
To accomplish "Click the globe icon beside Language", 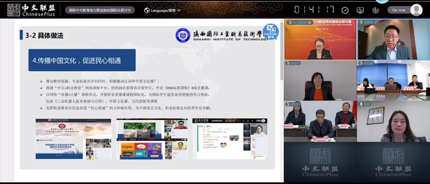I will [147, 10].
